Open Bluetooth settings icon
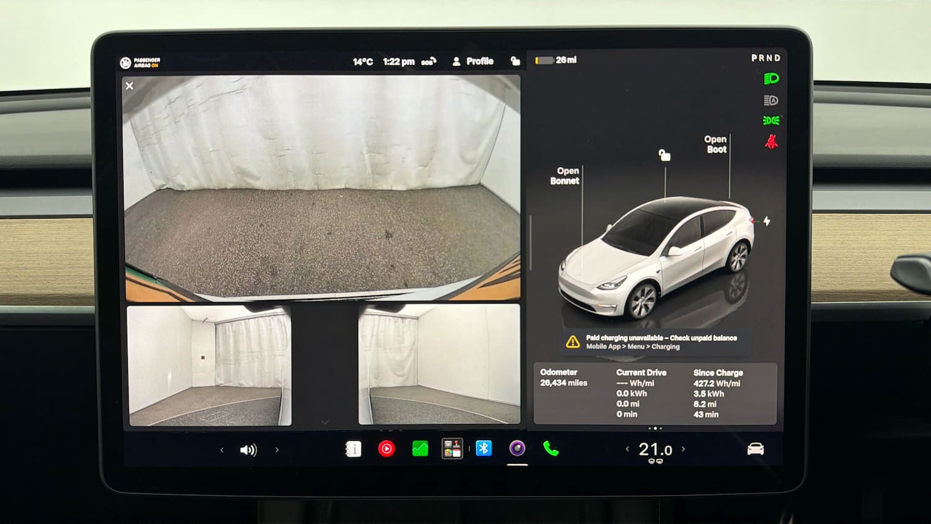Image resolution: width=931 pixels, height=524 pixels. tap(484, 448)
